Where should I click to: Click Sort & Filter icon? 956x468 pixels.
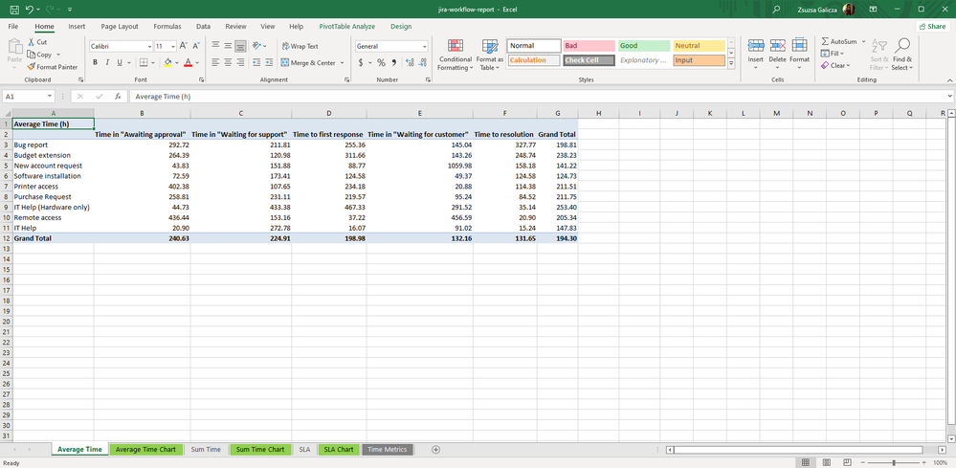pos(879,46)
